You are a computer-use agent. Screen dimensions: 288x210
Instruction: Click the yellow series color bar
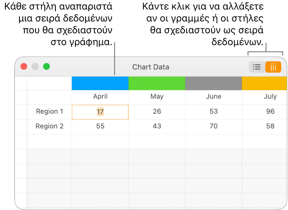tap(265, 83)
